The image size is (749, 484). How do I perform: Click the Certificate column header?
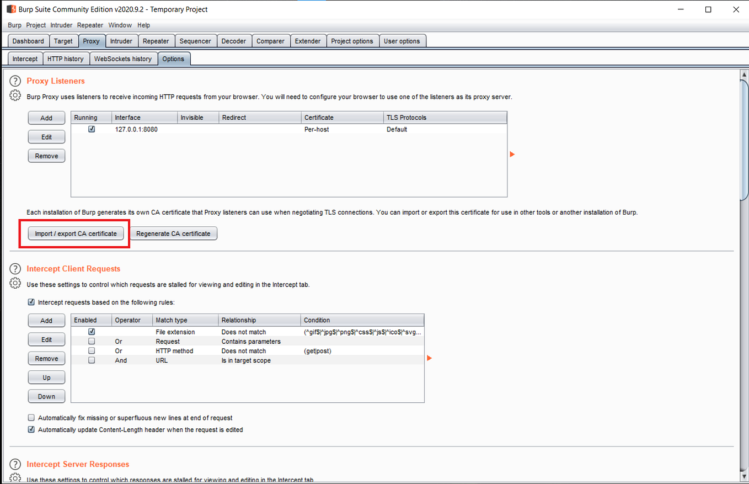click(x=342, y=118)
